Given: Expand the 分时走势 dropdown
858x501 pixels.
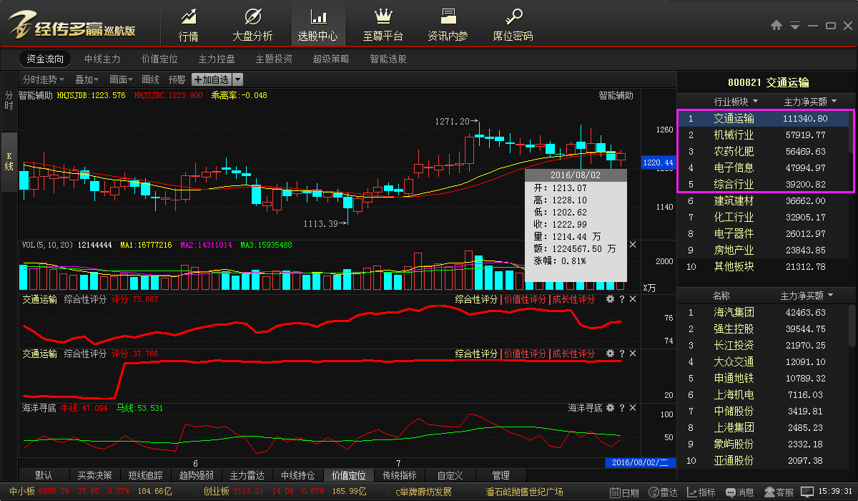Looking at the screenshot, I should coord(44,79).
